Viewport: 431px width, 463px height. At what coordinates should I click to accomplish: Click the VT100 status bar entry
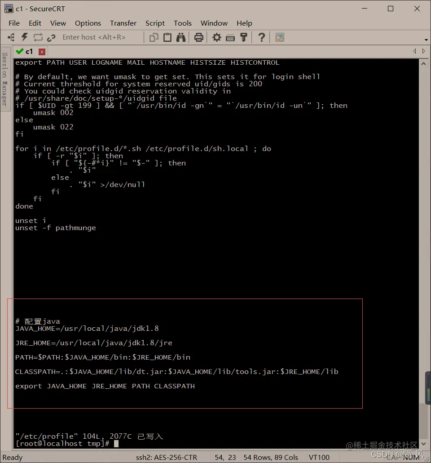[319, 458]
